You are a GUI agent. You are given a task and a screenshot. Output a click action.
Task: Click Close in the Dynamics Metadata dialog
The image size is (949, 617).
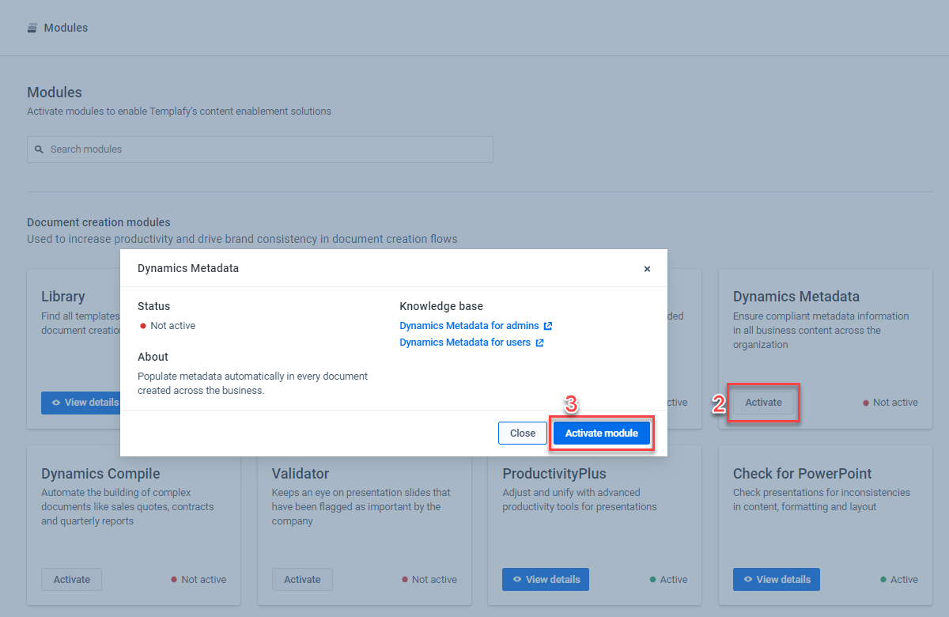click(523, 433)
